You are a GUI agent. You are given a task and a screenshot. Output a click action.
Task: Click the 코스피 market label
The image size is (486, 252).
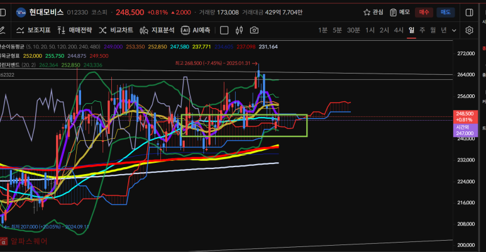point(99,13)
